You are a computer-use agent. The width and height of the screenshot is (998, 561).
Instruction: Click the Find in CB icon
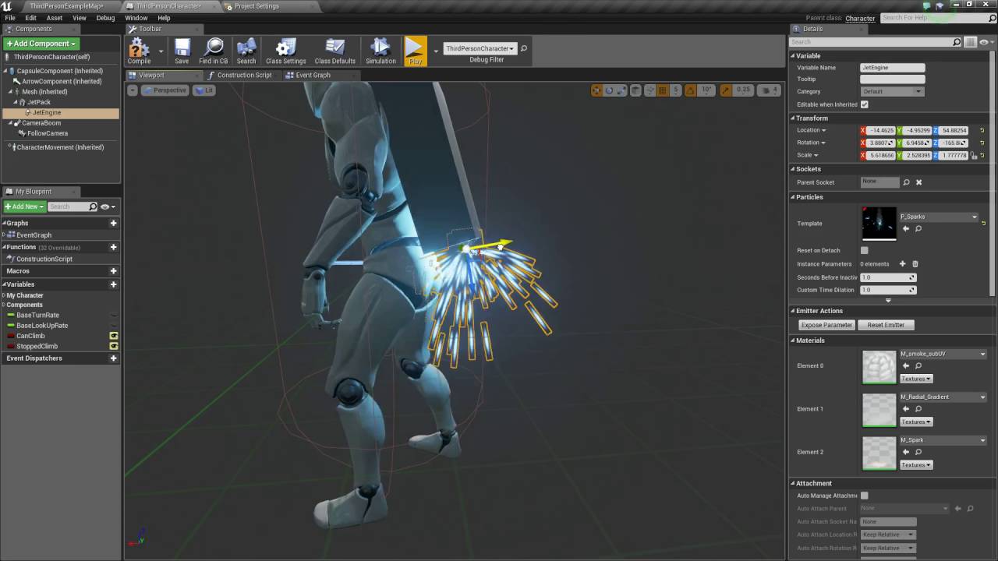pyautogui.click(x=213, y=51)
